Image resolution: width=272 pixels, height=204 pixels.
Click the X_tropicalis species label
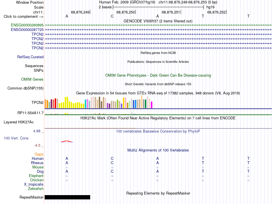point(34,184)
